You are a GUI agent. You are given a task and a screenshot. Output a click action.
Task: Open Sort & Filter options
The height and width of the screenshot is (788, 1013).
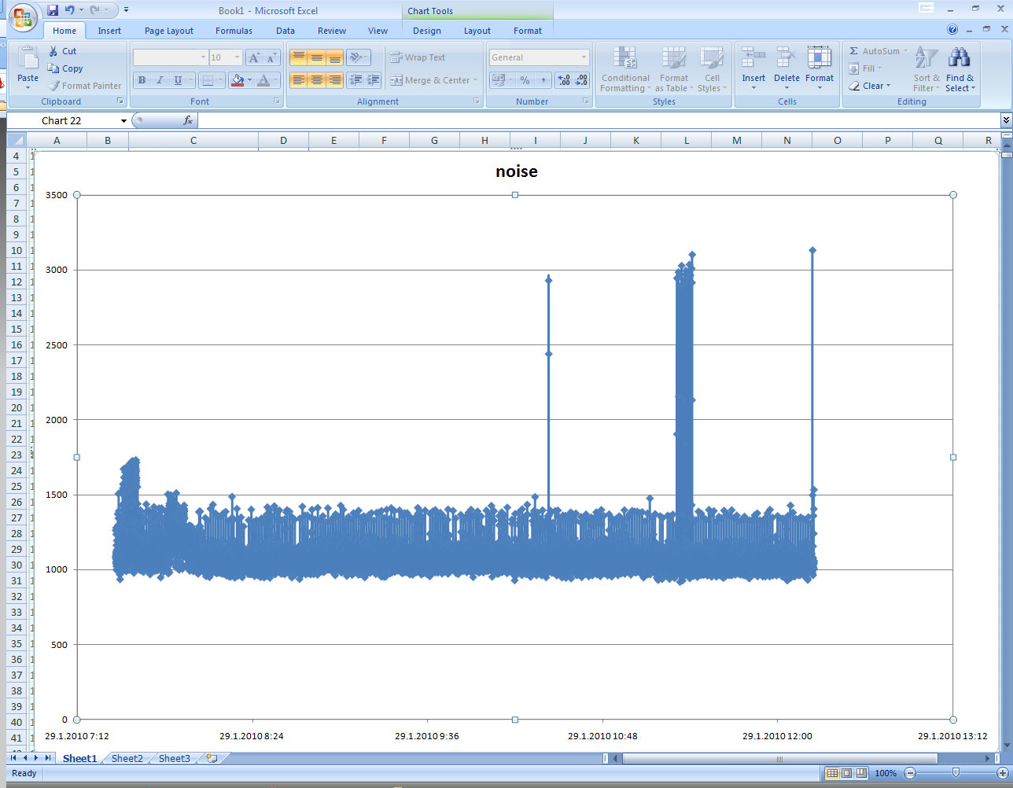[x=926, y=68]
